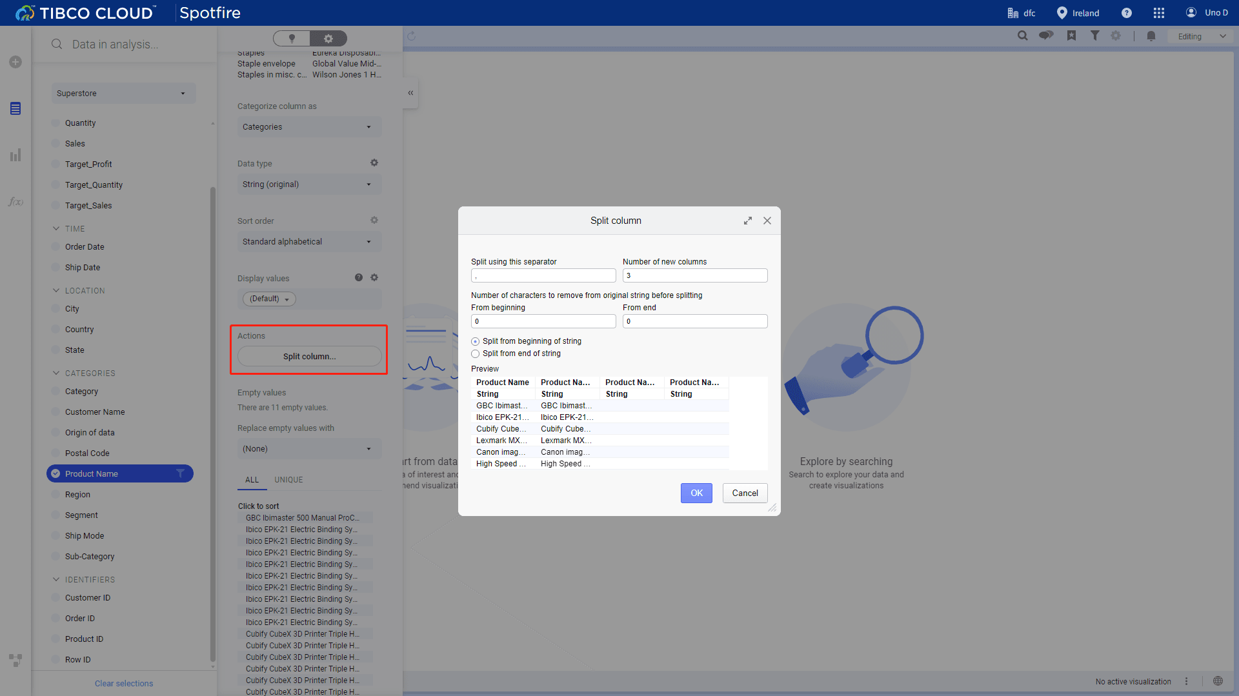Switch to the ALL values tab
1239x696 pixels.
252,479
